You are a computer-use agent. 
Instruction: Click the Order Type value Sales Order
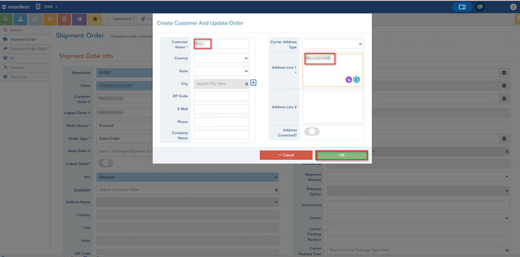(x=110, y=138)
